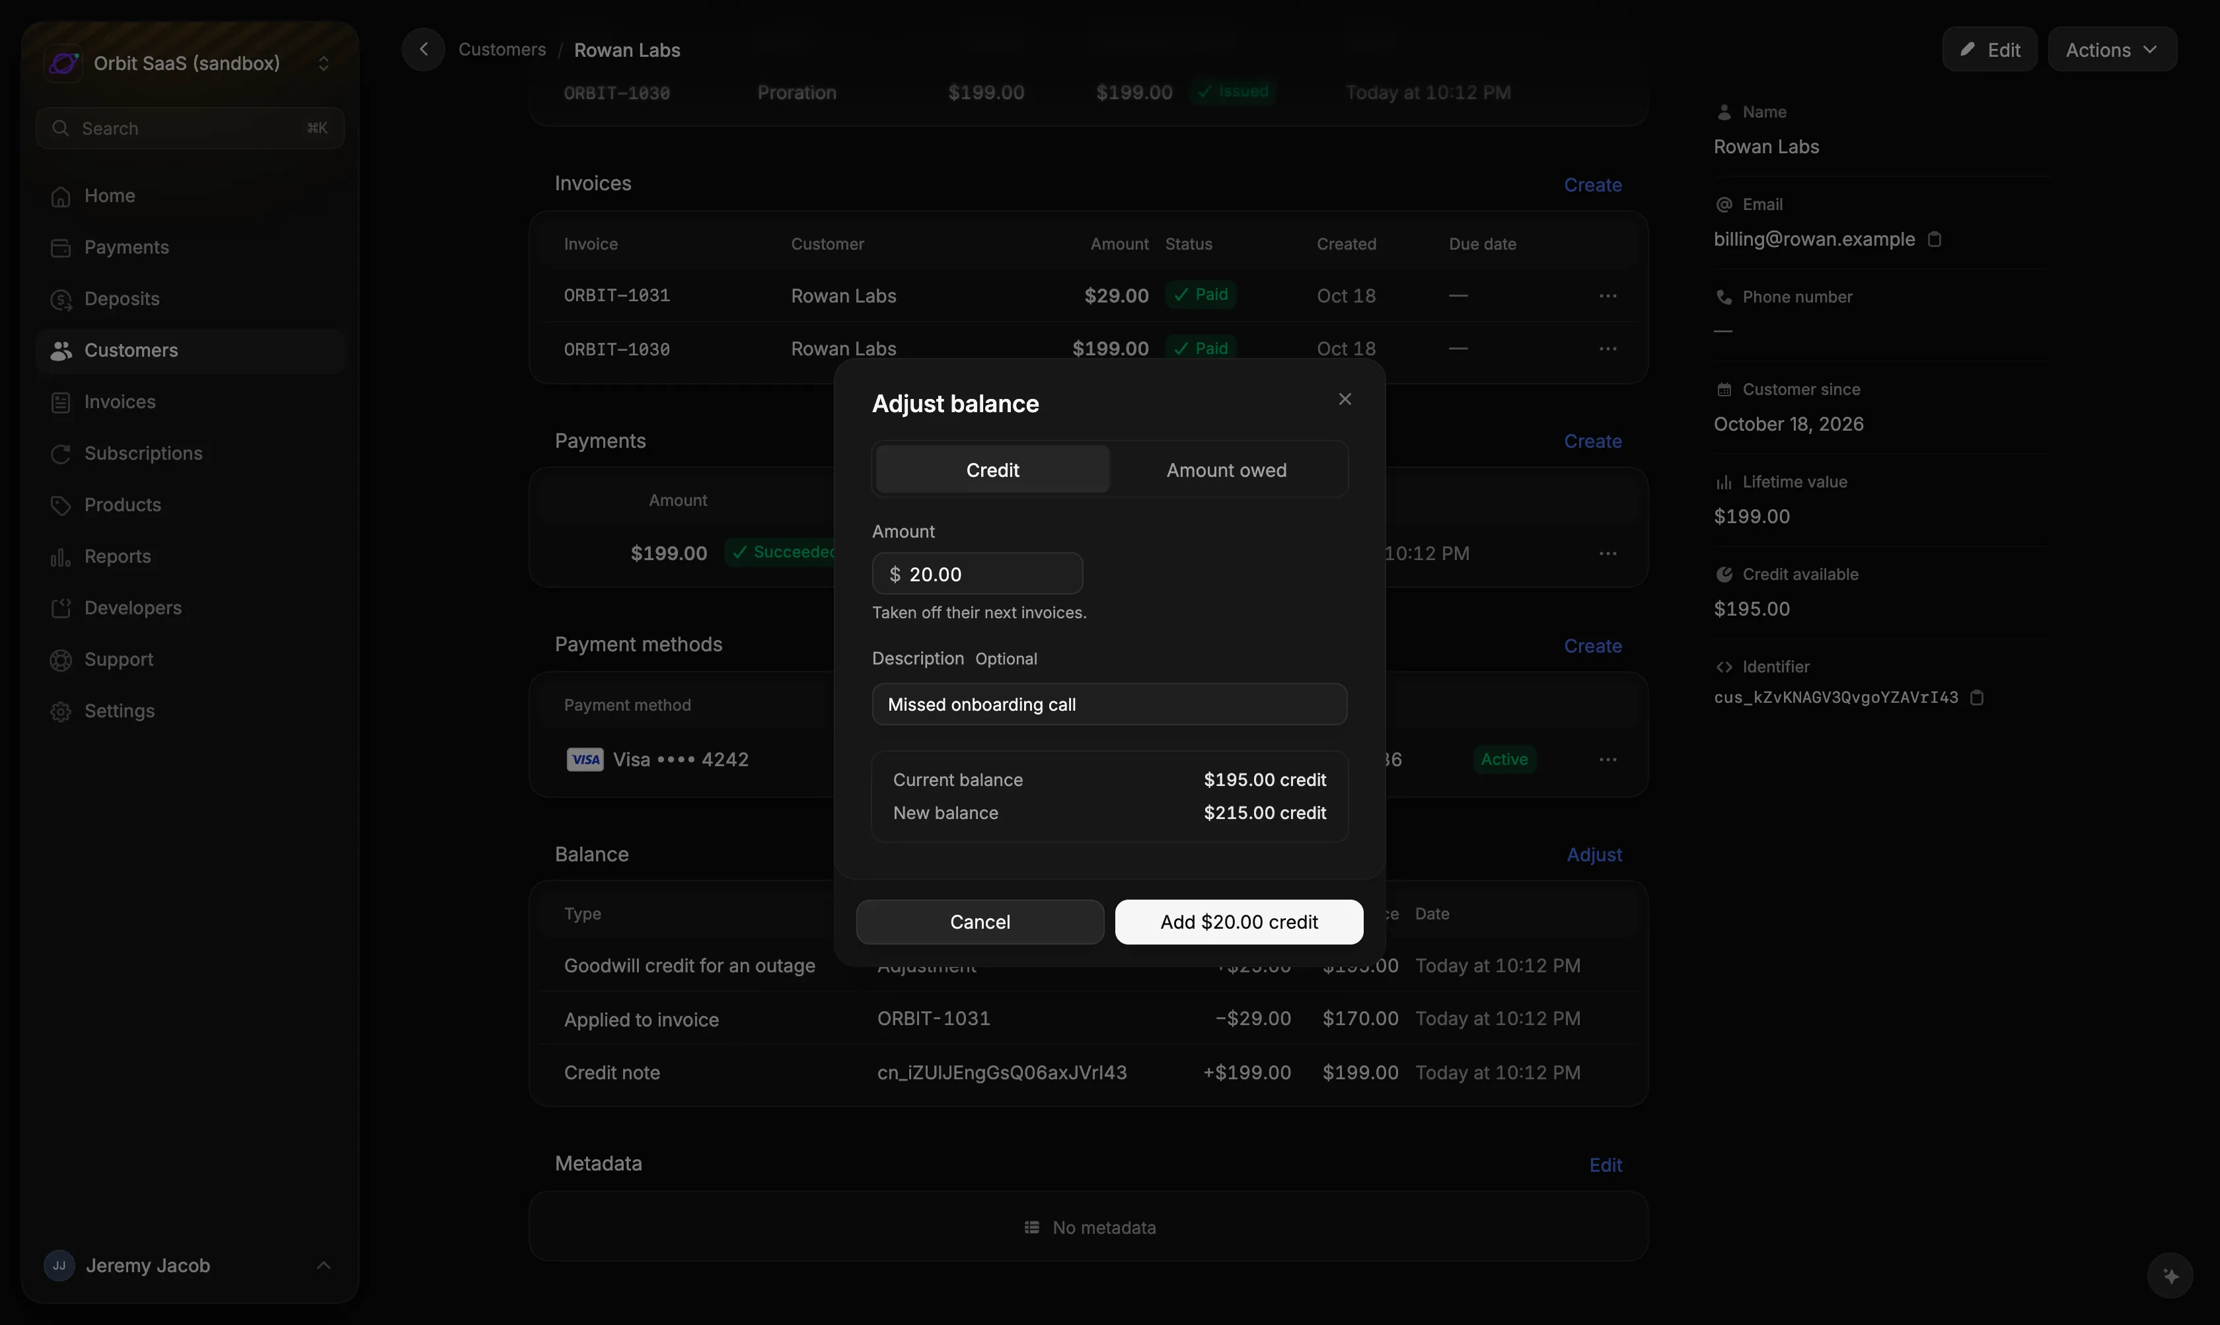
Task: Open more options for invoice ORBIT-1031
Action: coord(1608,295)
